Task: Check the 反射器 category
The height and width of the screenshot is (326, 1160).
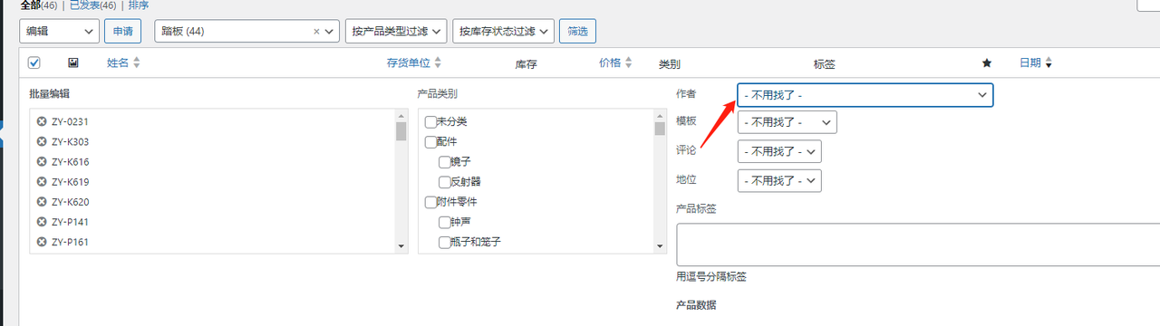Action: 444,181
